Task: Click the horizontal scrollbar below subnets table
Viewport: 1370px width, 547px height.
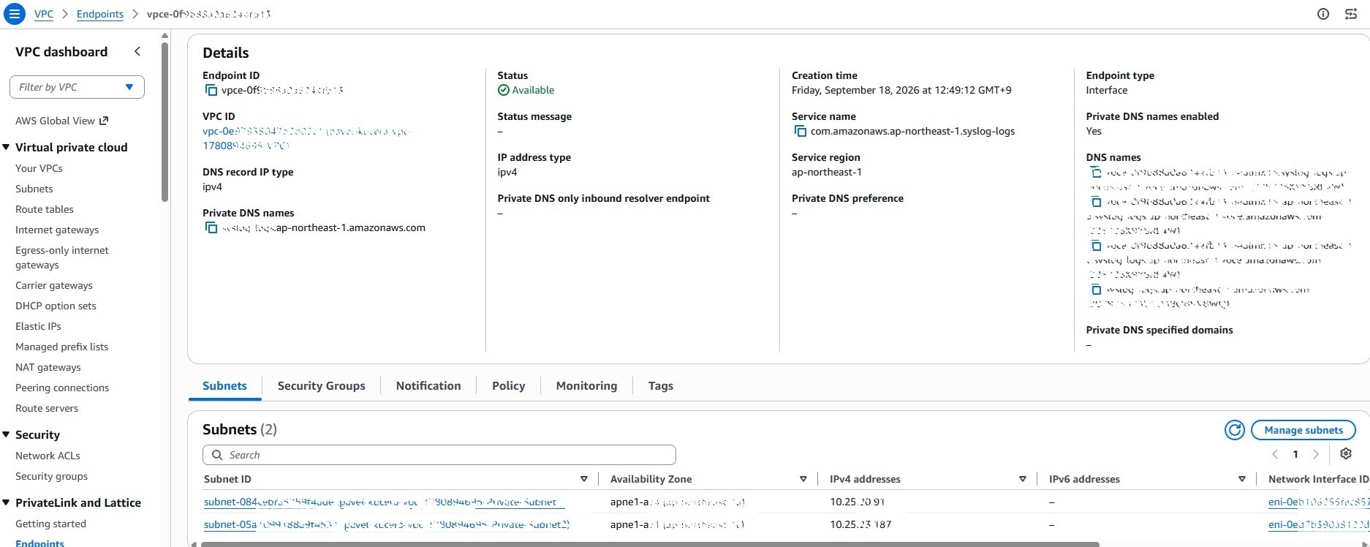Action: pos(649,544)
